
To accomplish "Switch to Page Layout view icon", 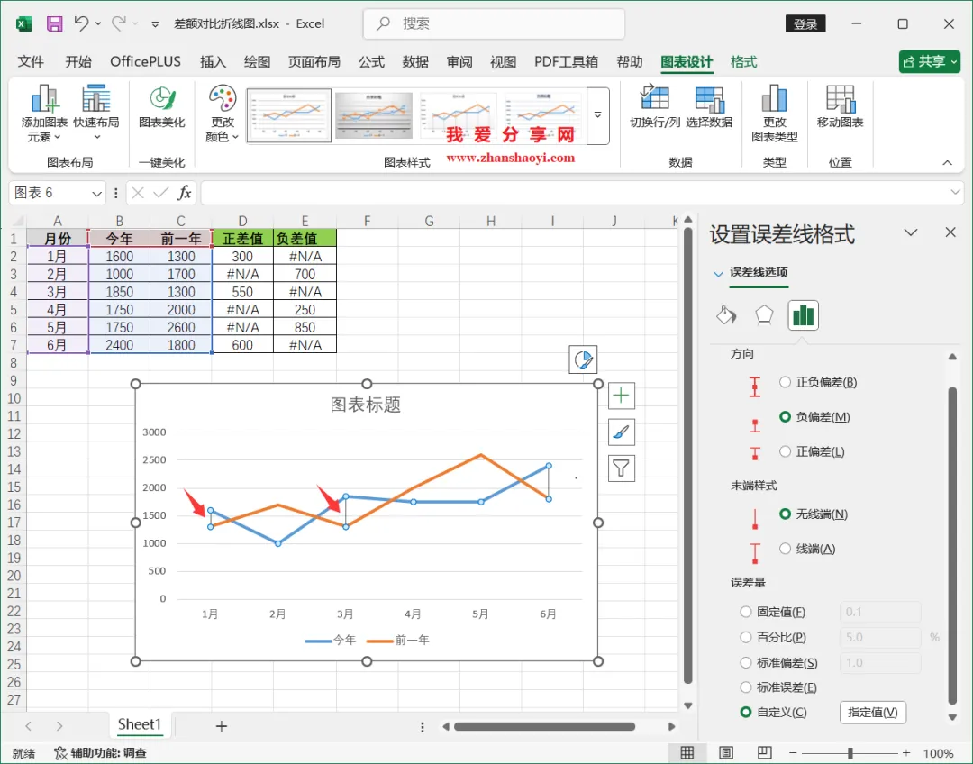I will tap(726, 753).
